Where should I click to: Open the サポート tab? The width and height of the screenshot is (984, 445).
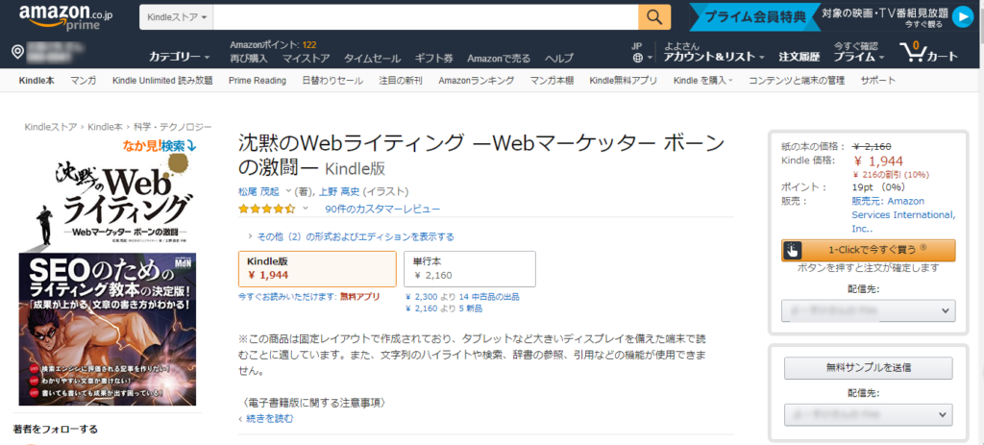click(878, 81)
